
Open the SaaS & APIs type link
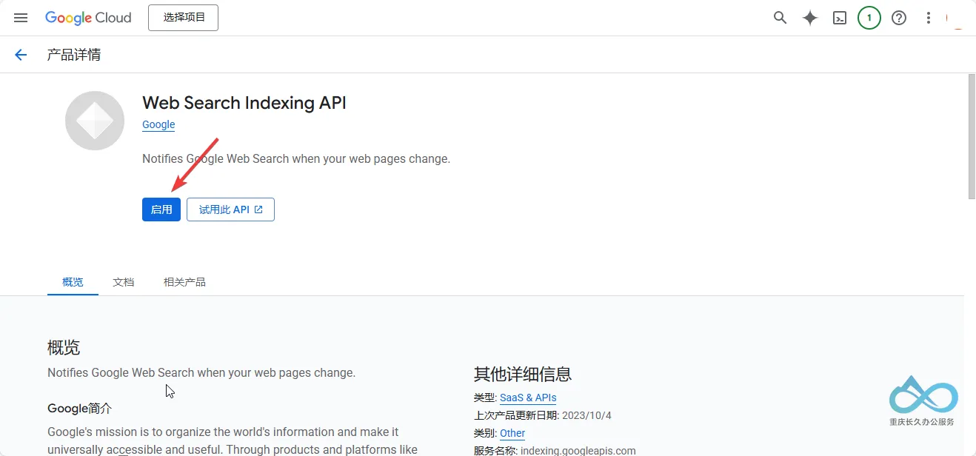528,398
